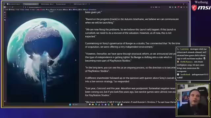Click the taskbar search box
Image resolution: width=211 pixels, height=118 pixels.
(80, 105)
